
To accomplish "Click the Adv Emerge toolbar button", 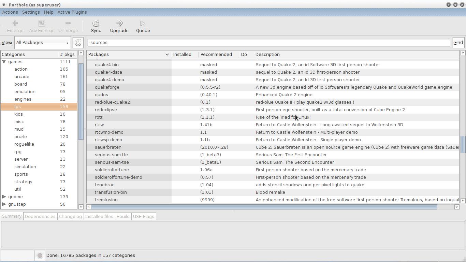I will (x=42, y=26).
